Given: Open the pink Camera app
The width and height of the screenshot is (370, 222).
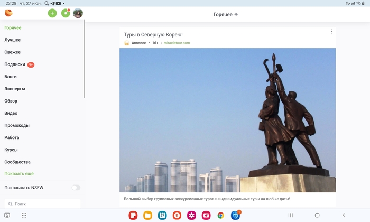Looking at the screenshot, I should tap(206, 216).
